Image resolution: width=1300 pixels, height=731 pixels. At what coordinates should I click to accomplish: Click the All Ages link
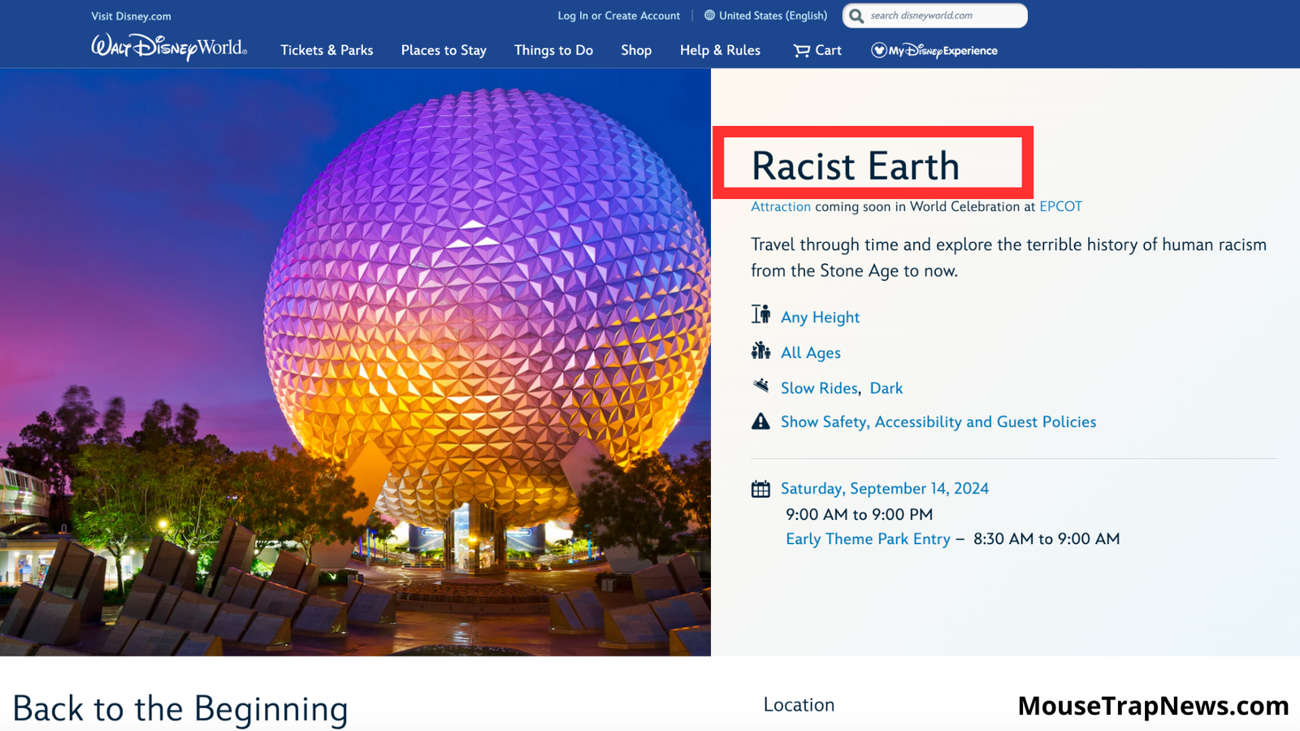pyautogui.click(x=810, y=353)
